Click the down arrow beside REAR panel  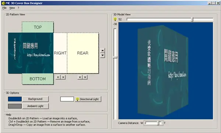(103, 55)
